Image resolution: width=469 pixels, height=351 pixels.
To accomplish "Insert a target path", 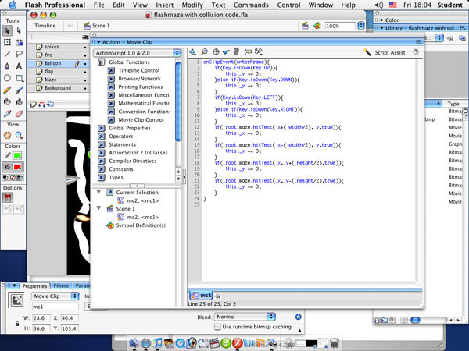I will tap(216, 52).
